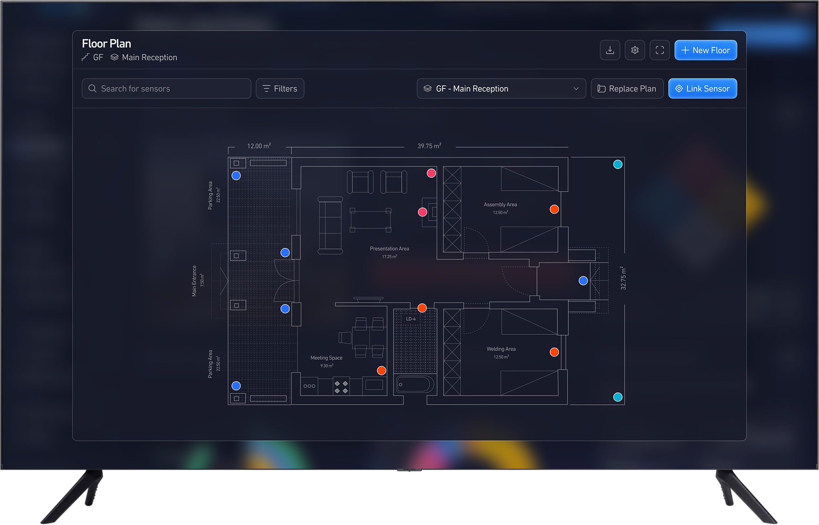Select orange sensor in Welding Area

[554, 352]
